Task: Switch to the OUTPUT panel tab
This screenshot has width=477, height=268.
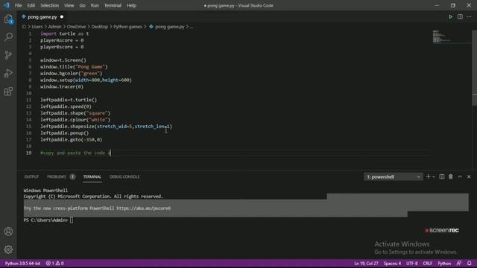Action: click(31, 176)
